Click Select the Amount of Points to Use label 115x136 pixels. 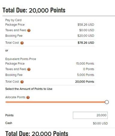click(x=29, y=89)
